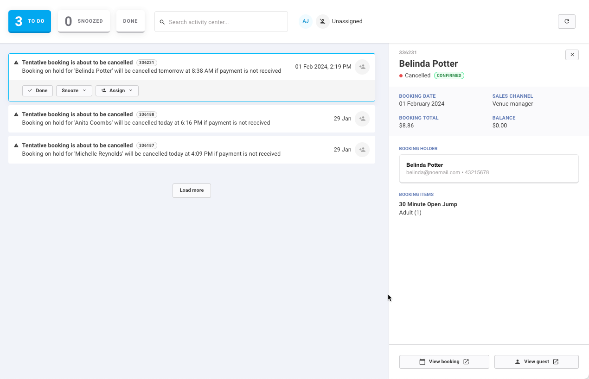589x379 pixels.
Task: Click booking date 01 February 2024
Action: [422, 104]
